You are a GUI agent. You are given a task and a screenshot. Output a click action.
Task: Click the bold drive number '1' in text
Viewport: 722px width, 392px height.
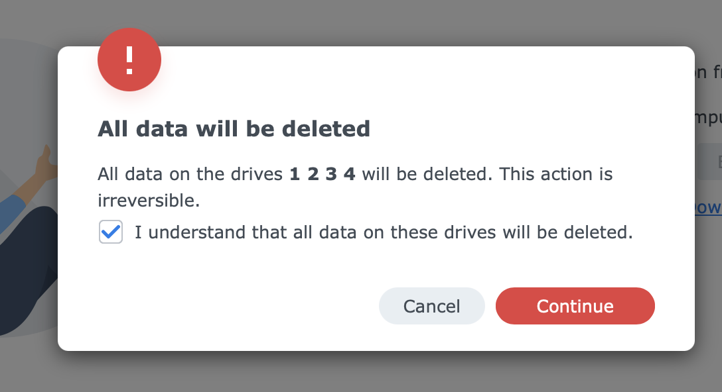[295, 174]
